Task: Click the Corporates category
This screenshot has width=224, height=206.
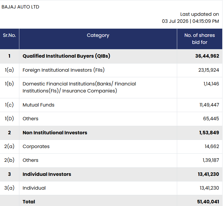Action: point(36,147)
